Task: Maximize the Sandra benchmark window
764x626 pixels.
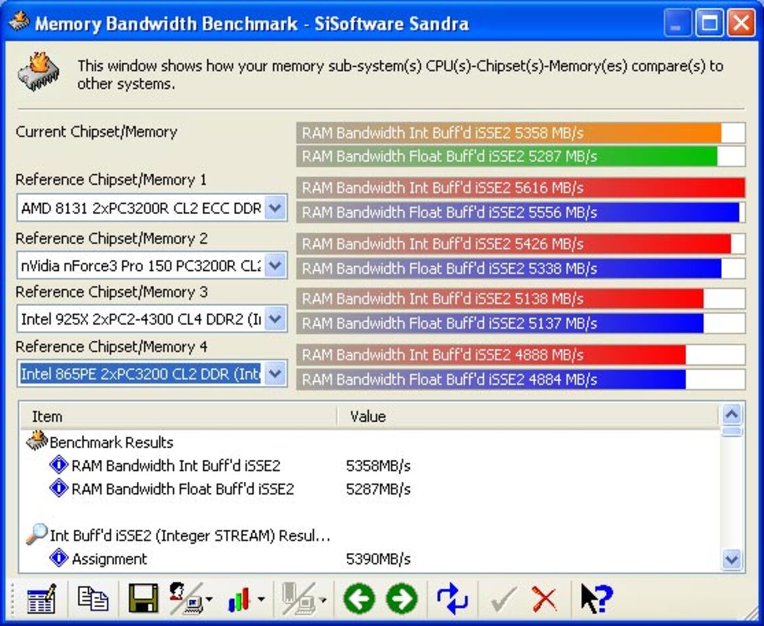Action: [x=709, y=23]
